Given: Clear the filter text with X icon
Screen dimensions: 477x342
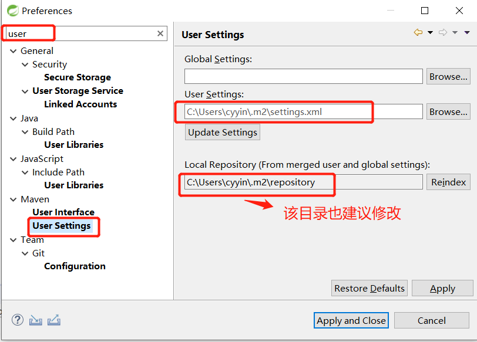Looking at the screenshot, I should pos(160,33).
